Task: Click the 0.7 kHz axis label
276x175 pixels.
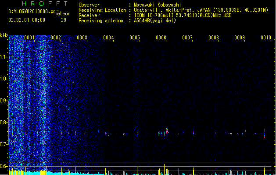Action: [x=4, y=144]
